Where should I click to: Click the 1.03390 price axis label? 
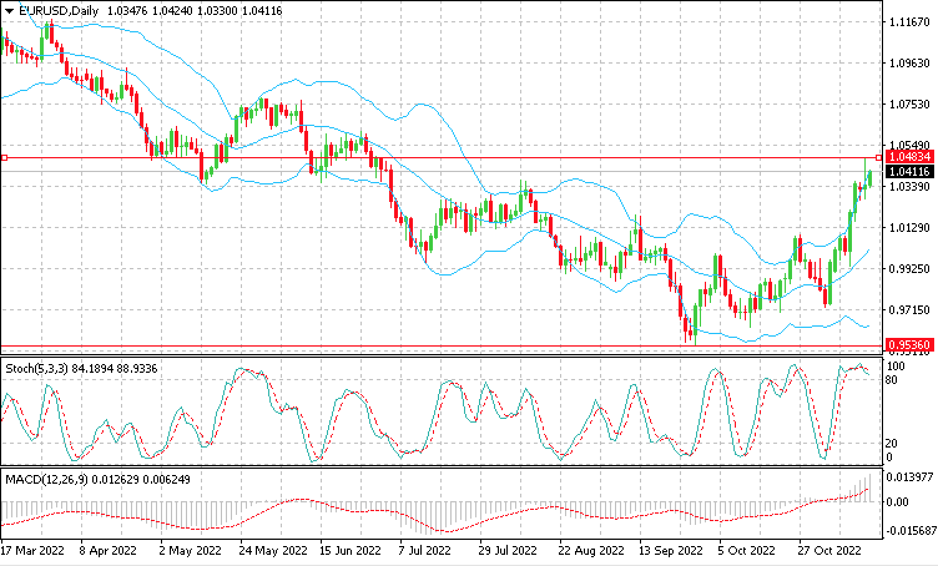click(910, 186)
